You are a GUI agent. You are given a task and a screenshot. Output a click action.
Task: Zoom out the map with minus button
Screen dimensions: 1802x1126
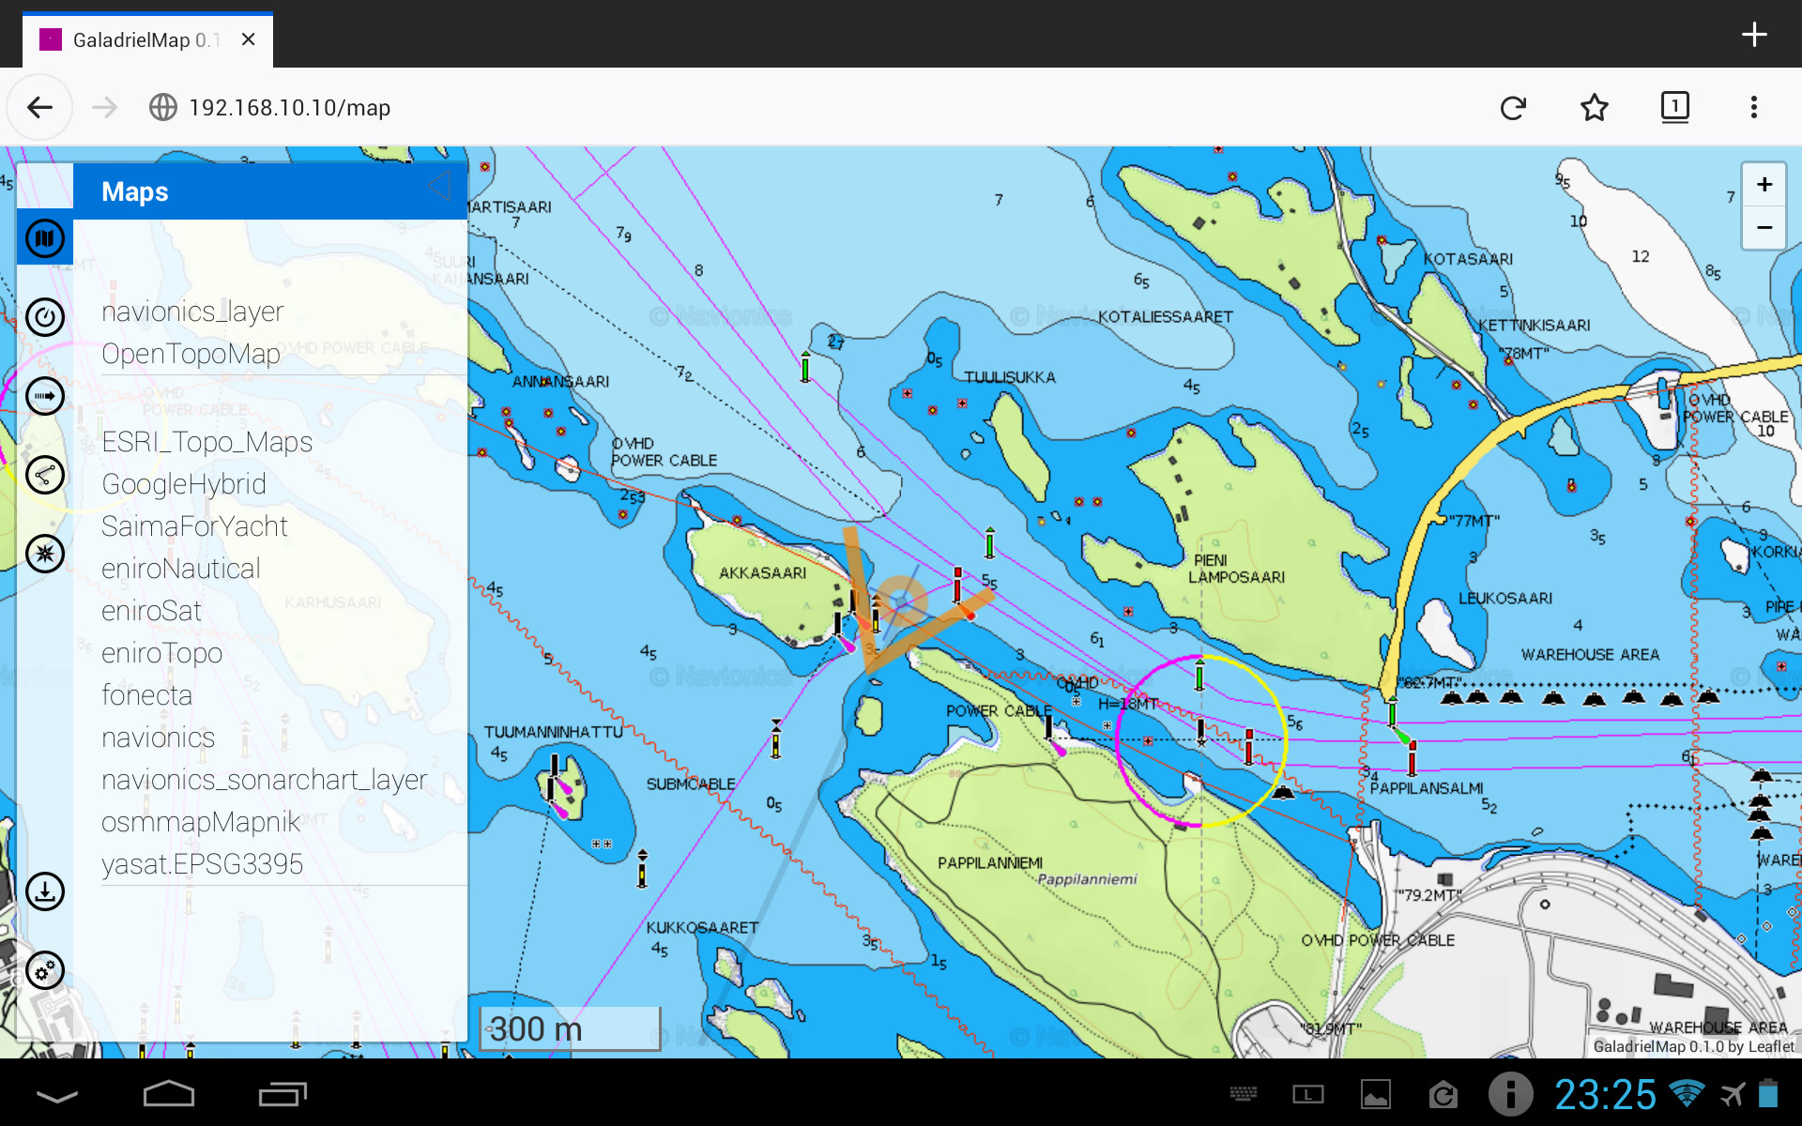(x=1764, y=227)
